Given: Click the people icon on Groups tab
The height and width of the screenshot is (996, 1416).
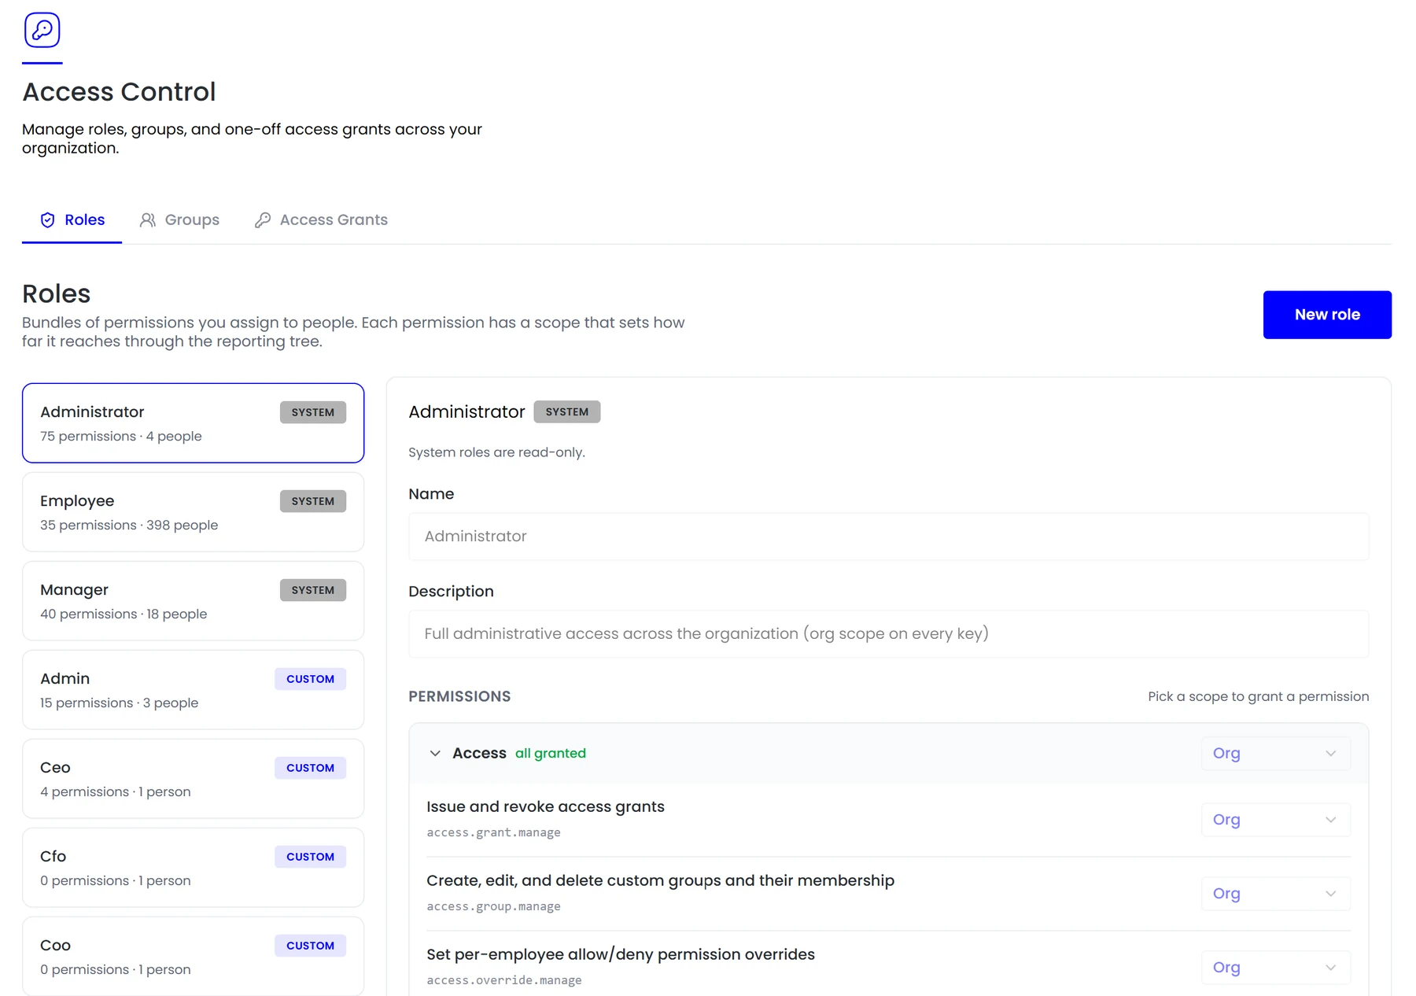Looking at the screenshot, I should point(148,220).
